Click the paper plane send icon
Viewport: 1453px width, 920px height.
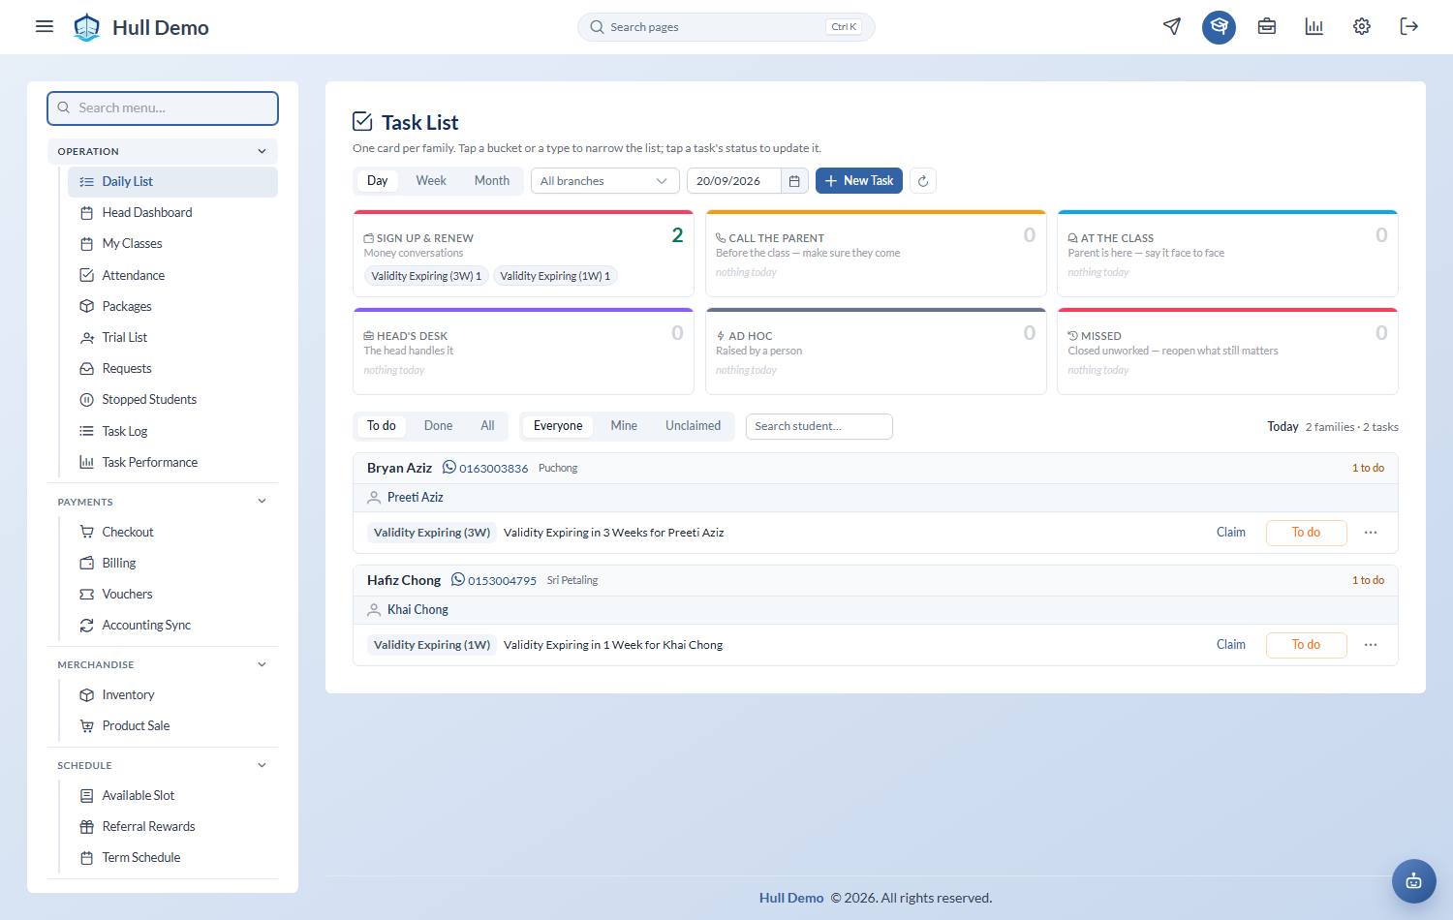[1172, 26]
